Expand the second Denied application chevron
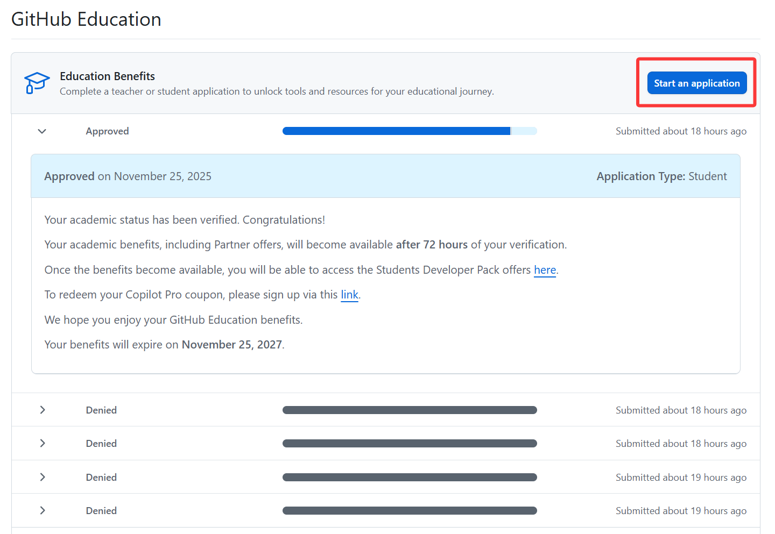775x534 pixels. click(x=42, y=443)
